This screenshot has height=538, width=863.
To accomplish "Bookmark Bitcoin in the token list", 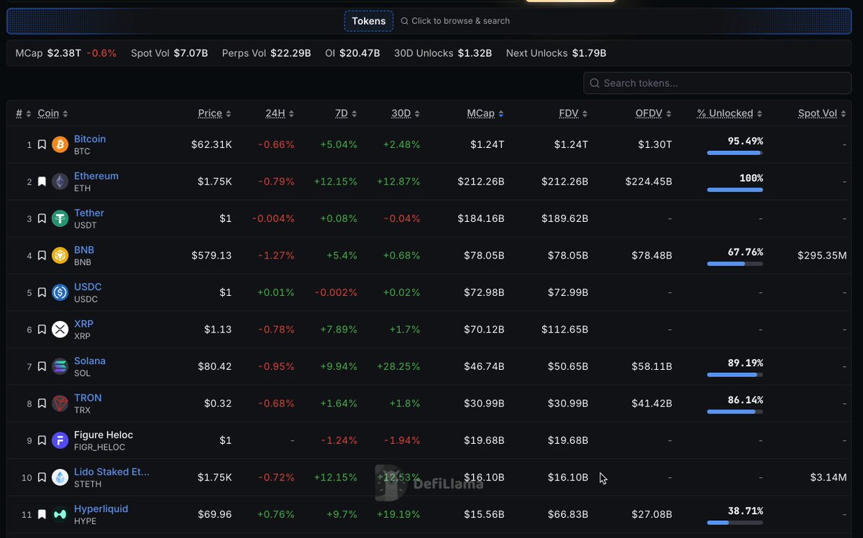I will point(42,145).
